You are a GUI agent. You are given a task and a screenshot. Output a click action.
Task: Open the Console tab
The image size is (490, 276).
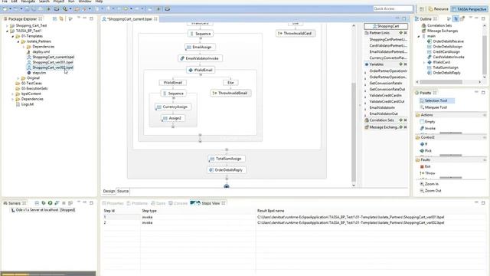point(178,203)
